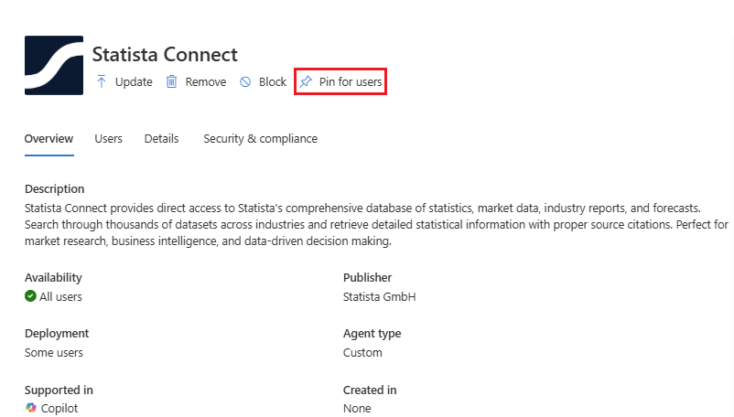The height and width of the screenshot is (417, 734).
Task: Click the Remove trash can icon
Action: pyautogui.click(x=171, y=81)
